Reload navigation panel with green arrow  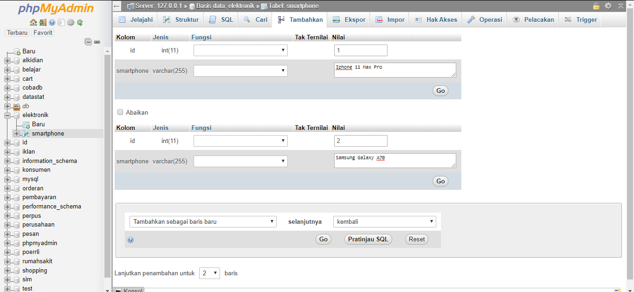click(80, 22)
